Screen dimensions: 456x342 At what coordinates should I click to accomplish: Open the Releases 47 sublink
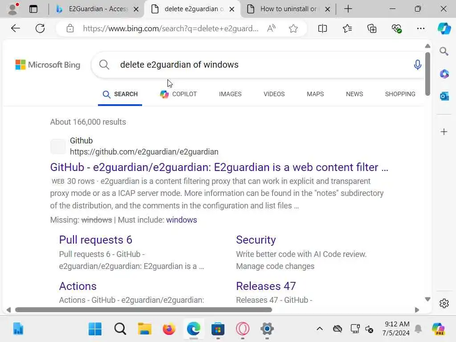tap(266, 286)
